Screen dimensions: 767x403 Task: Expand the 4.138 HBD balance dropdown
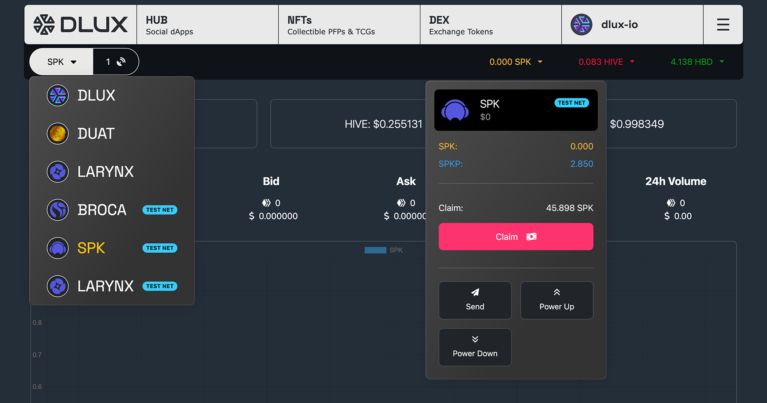coord(697,62)
